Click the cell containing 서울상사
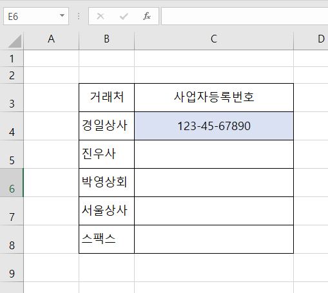The width and height of the screenshot is (328, 293). click(x=106, y=211)
